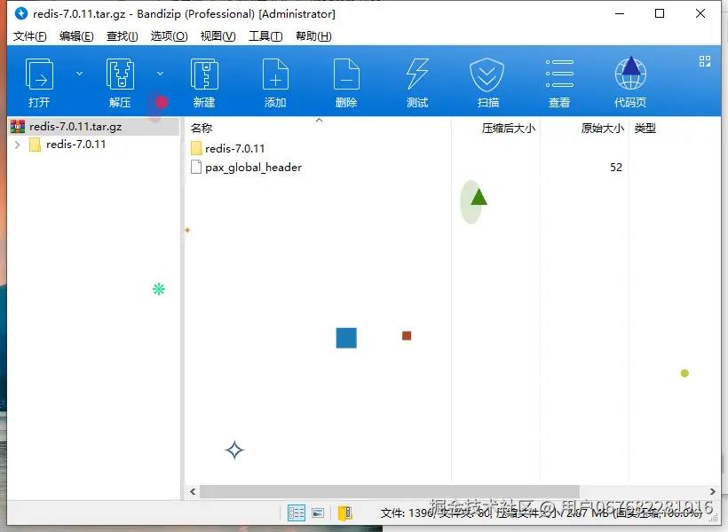This screenshot has height=532, width=728.
Task: Open the toolbar layout grid icon
Action: [705, 61]
